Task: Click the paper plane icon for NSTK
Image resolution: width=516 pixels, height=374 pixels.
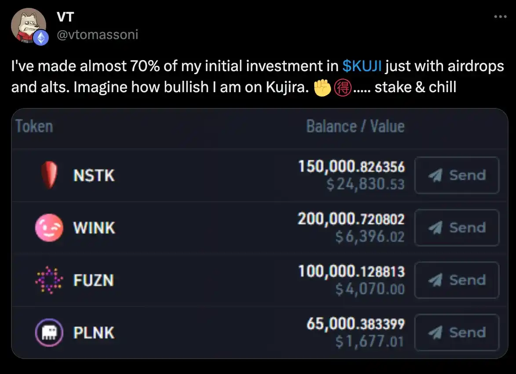Action: (x=435, y=175)
